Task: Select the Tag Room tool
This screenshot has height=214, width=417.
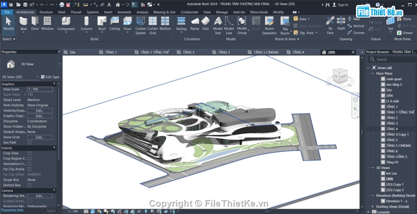Action: (x=285, y=25)
